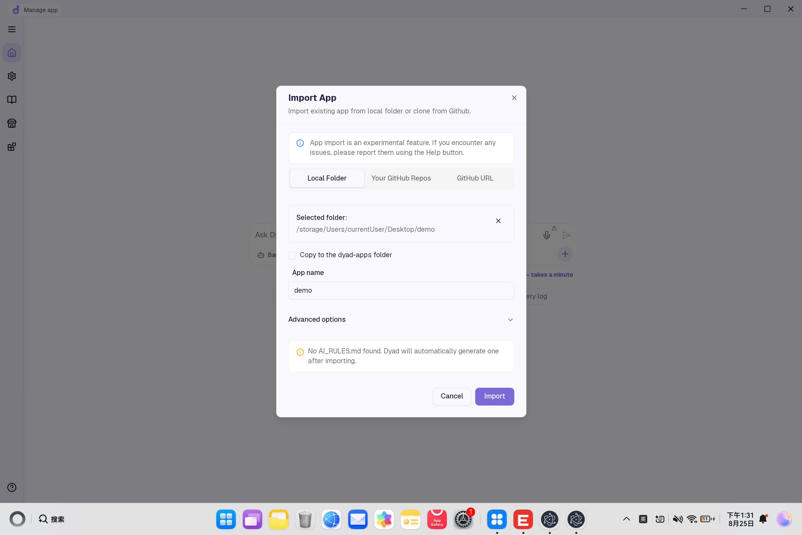
Task: Expand Advanced options section
Action: [401, 320]
